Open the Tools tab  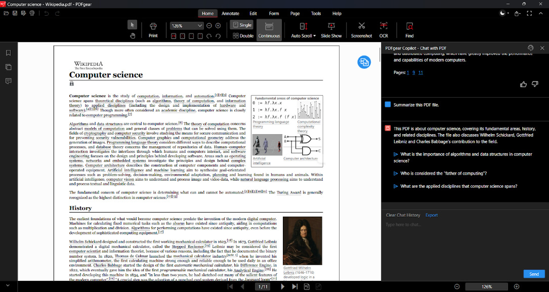[316, 13]
